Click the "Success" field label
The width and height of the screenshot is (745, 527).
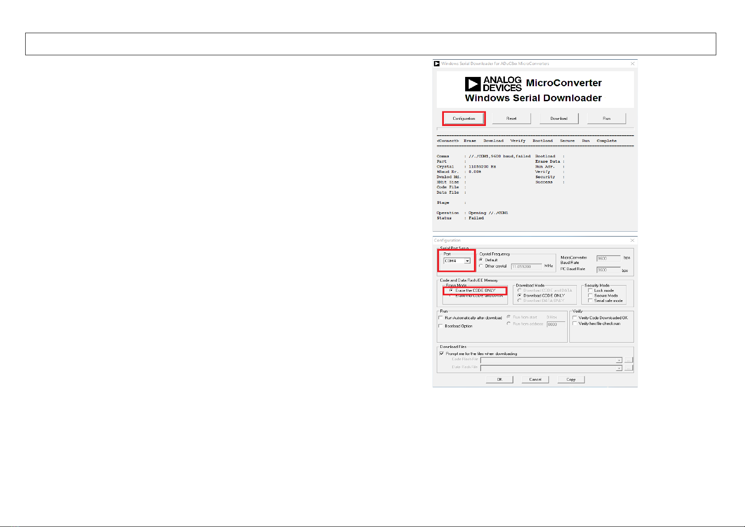[x=544, y=182]
